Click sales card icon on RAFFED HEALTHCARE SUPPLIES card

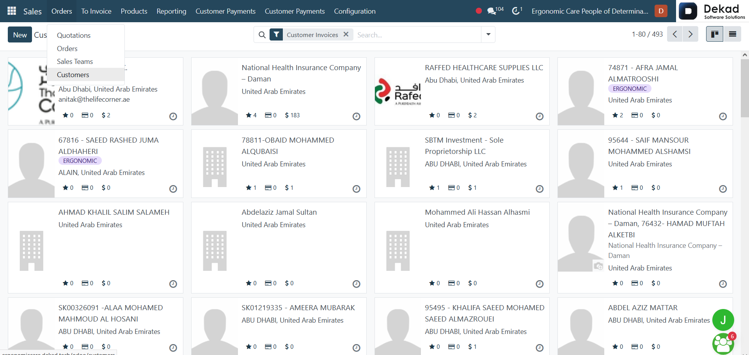point(451,115)
